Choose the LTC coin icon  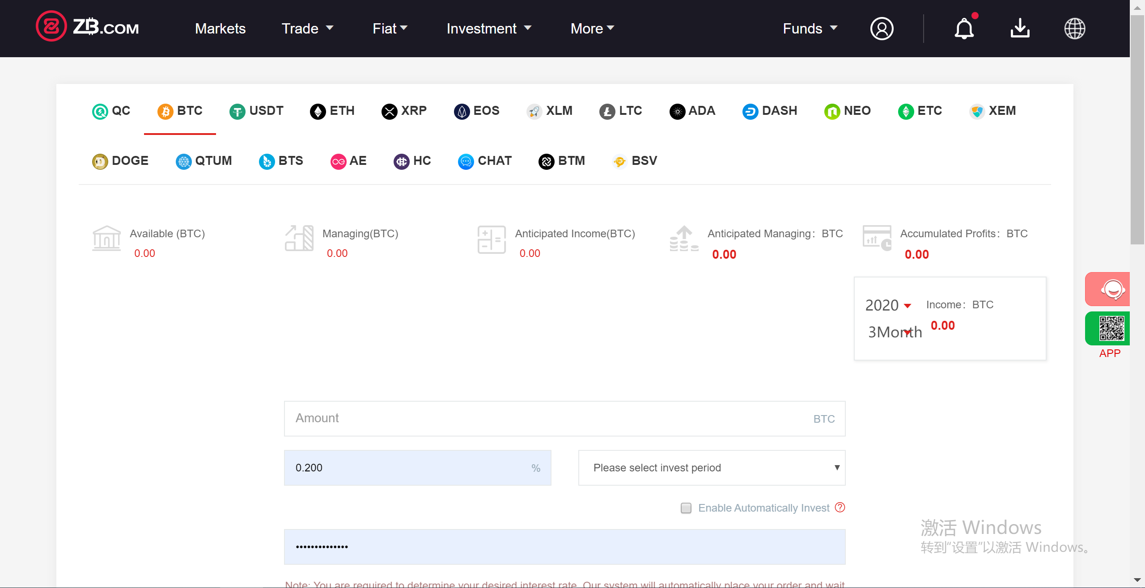tap(607, 111)
